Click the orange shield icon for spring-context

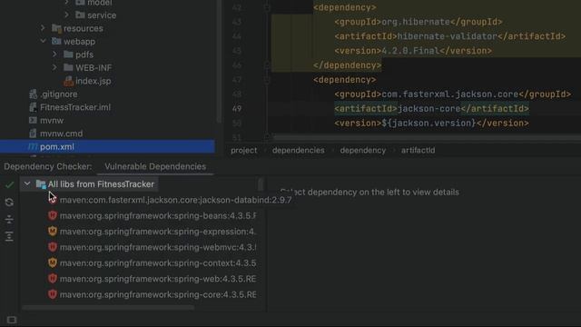53,263
